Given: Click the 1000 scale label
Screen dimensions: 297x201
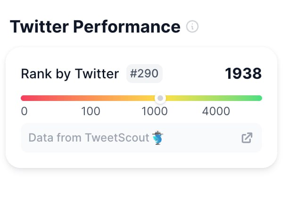Looking at the screenshot, I should point(155,111).
